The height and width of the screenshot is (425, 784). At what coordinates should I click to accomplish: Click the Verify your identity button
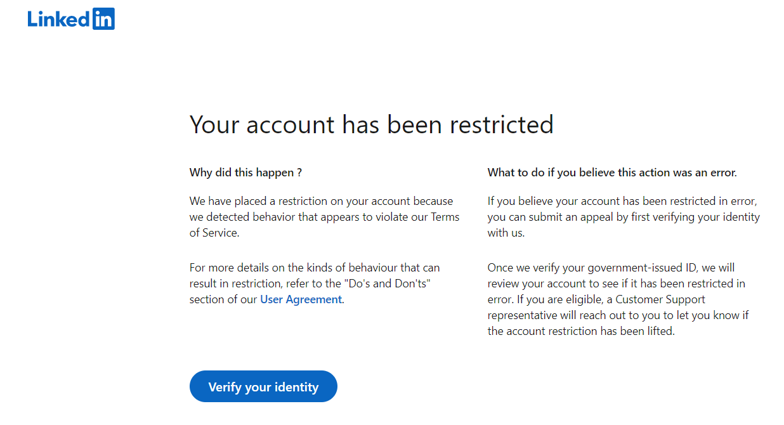point(263,386)
